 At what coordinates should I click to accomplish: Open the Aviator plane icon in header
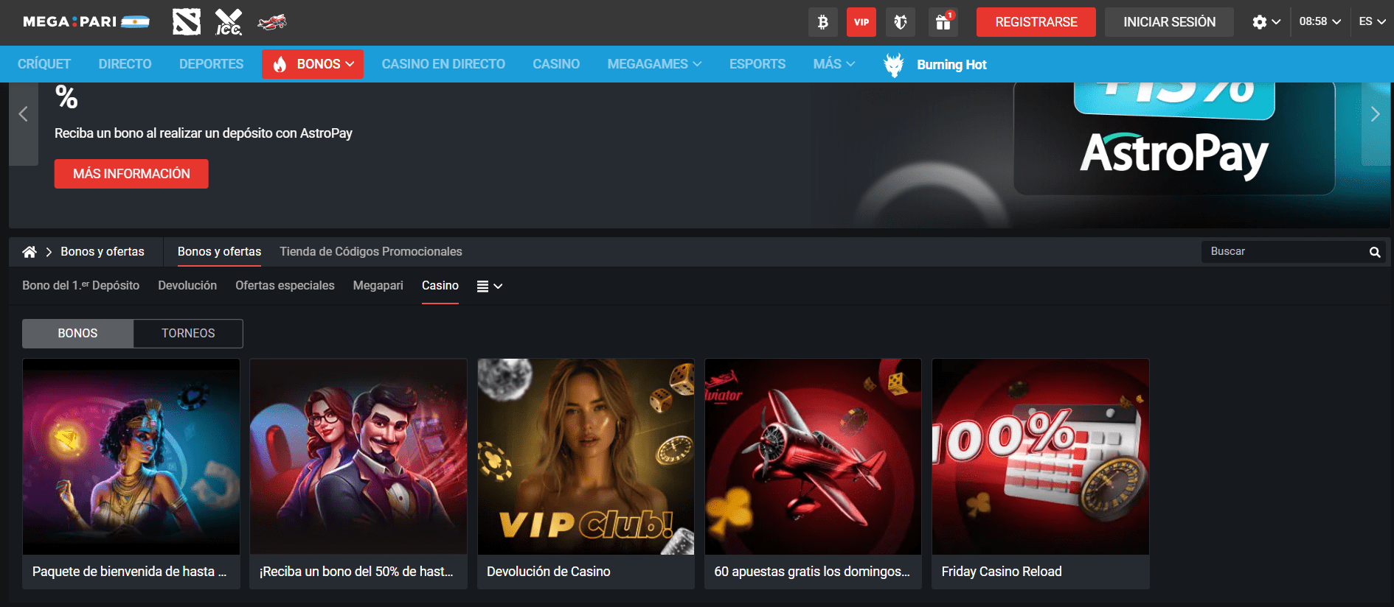click(x=272, y=22)
